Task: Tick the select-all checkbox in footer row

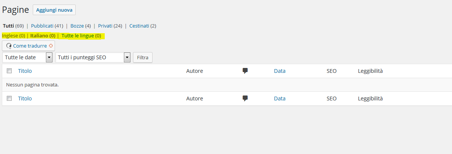Action: pos(9,98)
